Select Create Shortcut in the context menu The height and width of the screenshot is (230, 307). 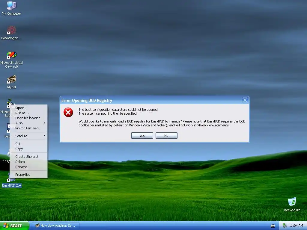[x=28, y=157]
